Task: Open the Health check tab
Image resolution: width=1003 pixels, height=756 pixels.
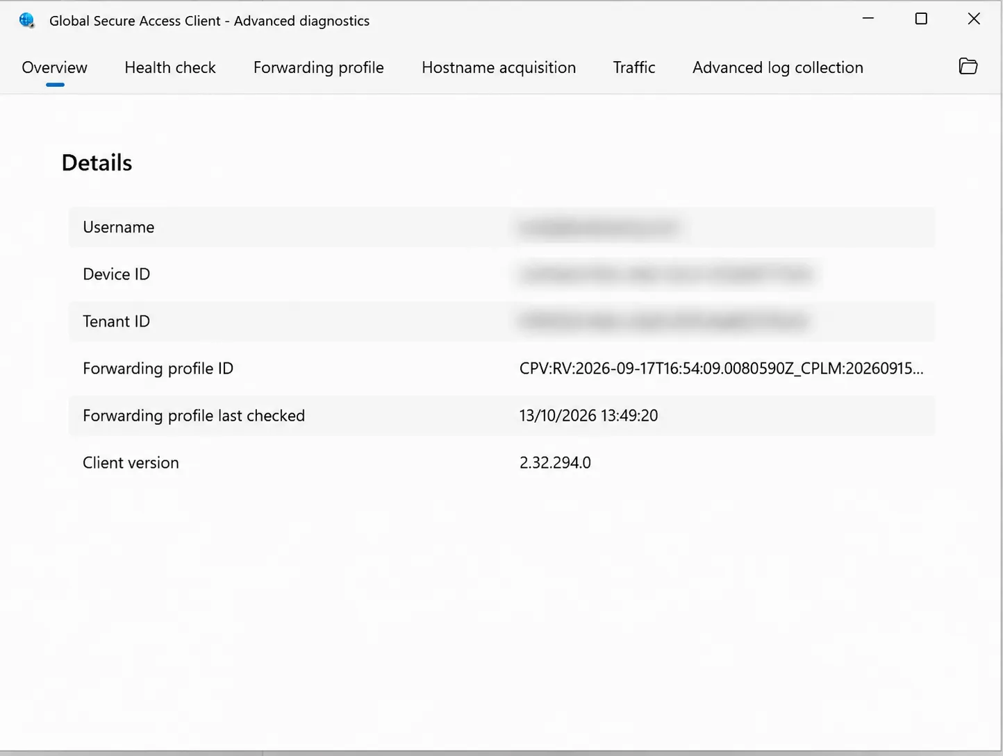Action: click(x=170, y=67)
